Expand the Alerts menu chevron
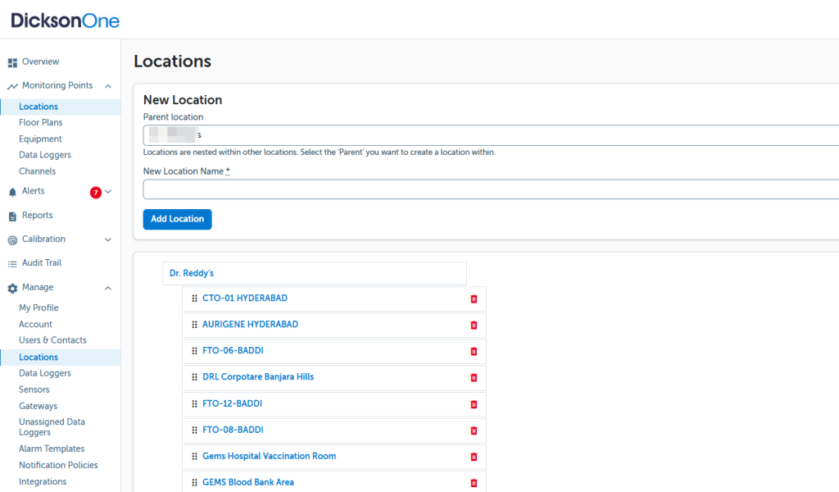Screen dimensions: 839x492 click(x=108, y=192)
